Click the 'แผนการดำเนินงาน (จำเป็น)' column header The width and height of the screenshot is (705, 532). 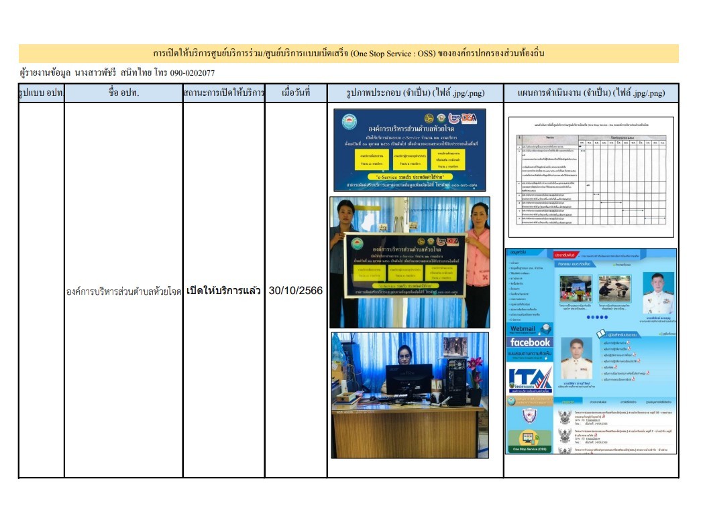coord(591,93)
